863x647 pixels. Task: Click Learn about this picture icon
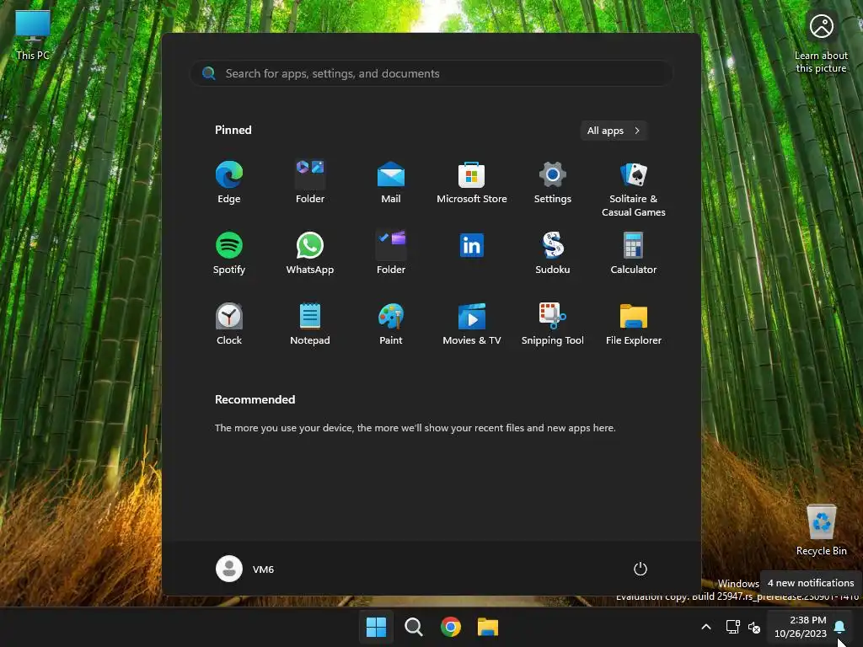(821, 43)
